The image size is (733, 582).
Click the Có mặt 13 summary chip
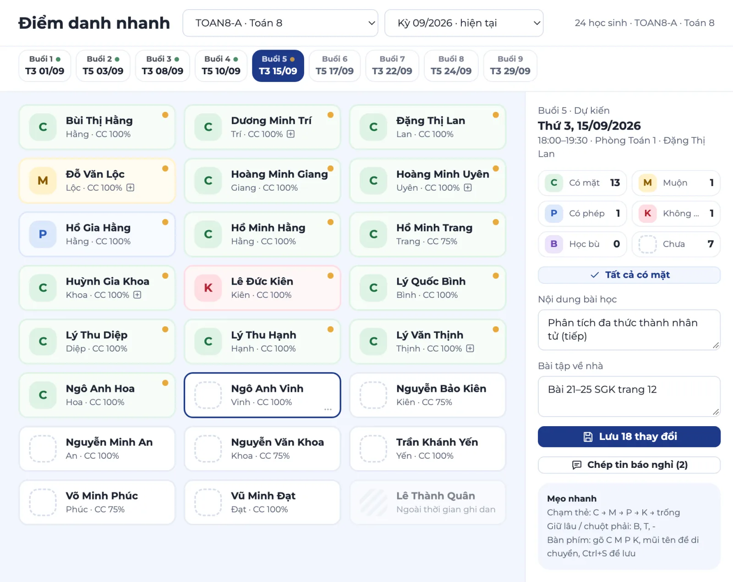tap(582, 182)
